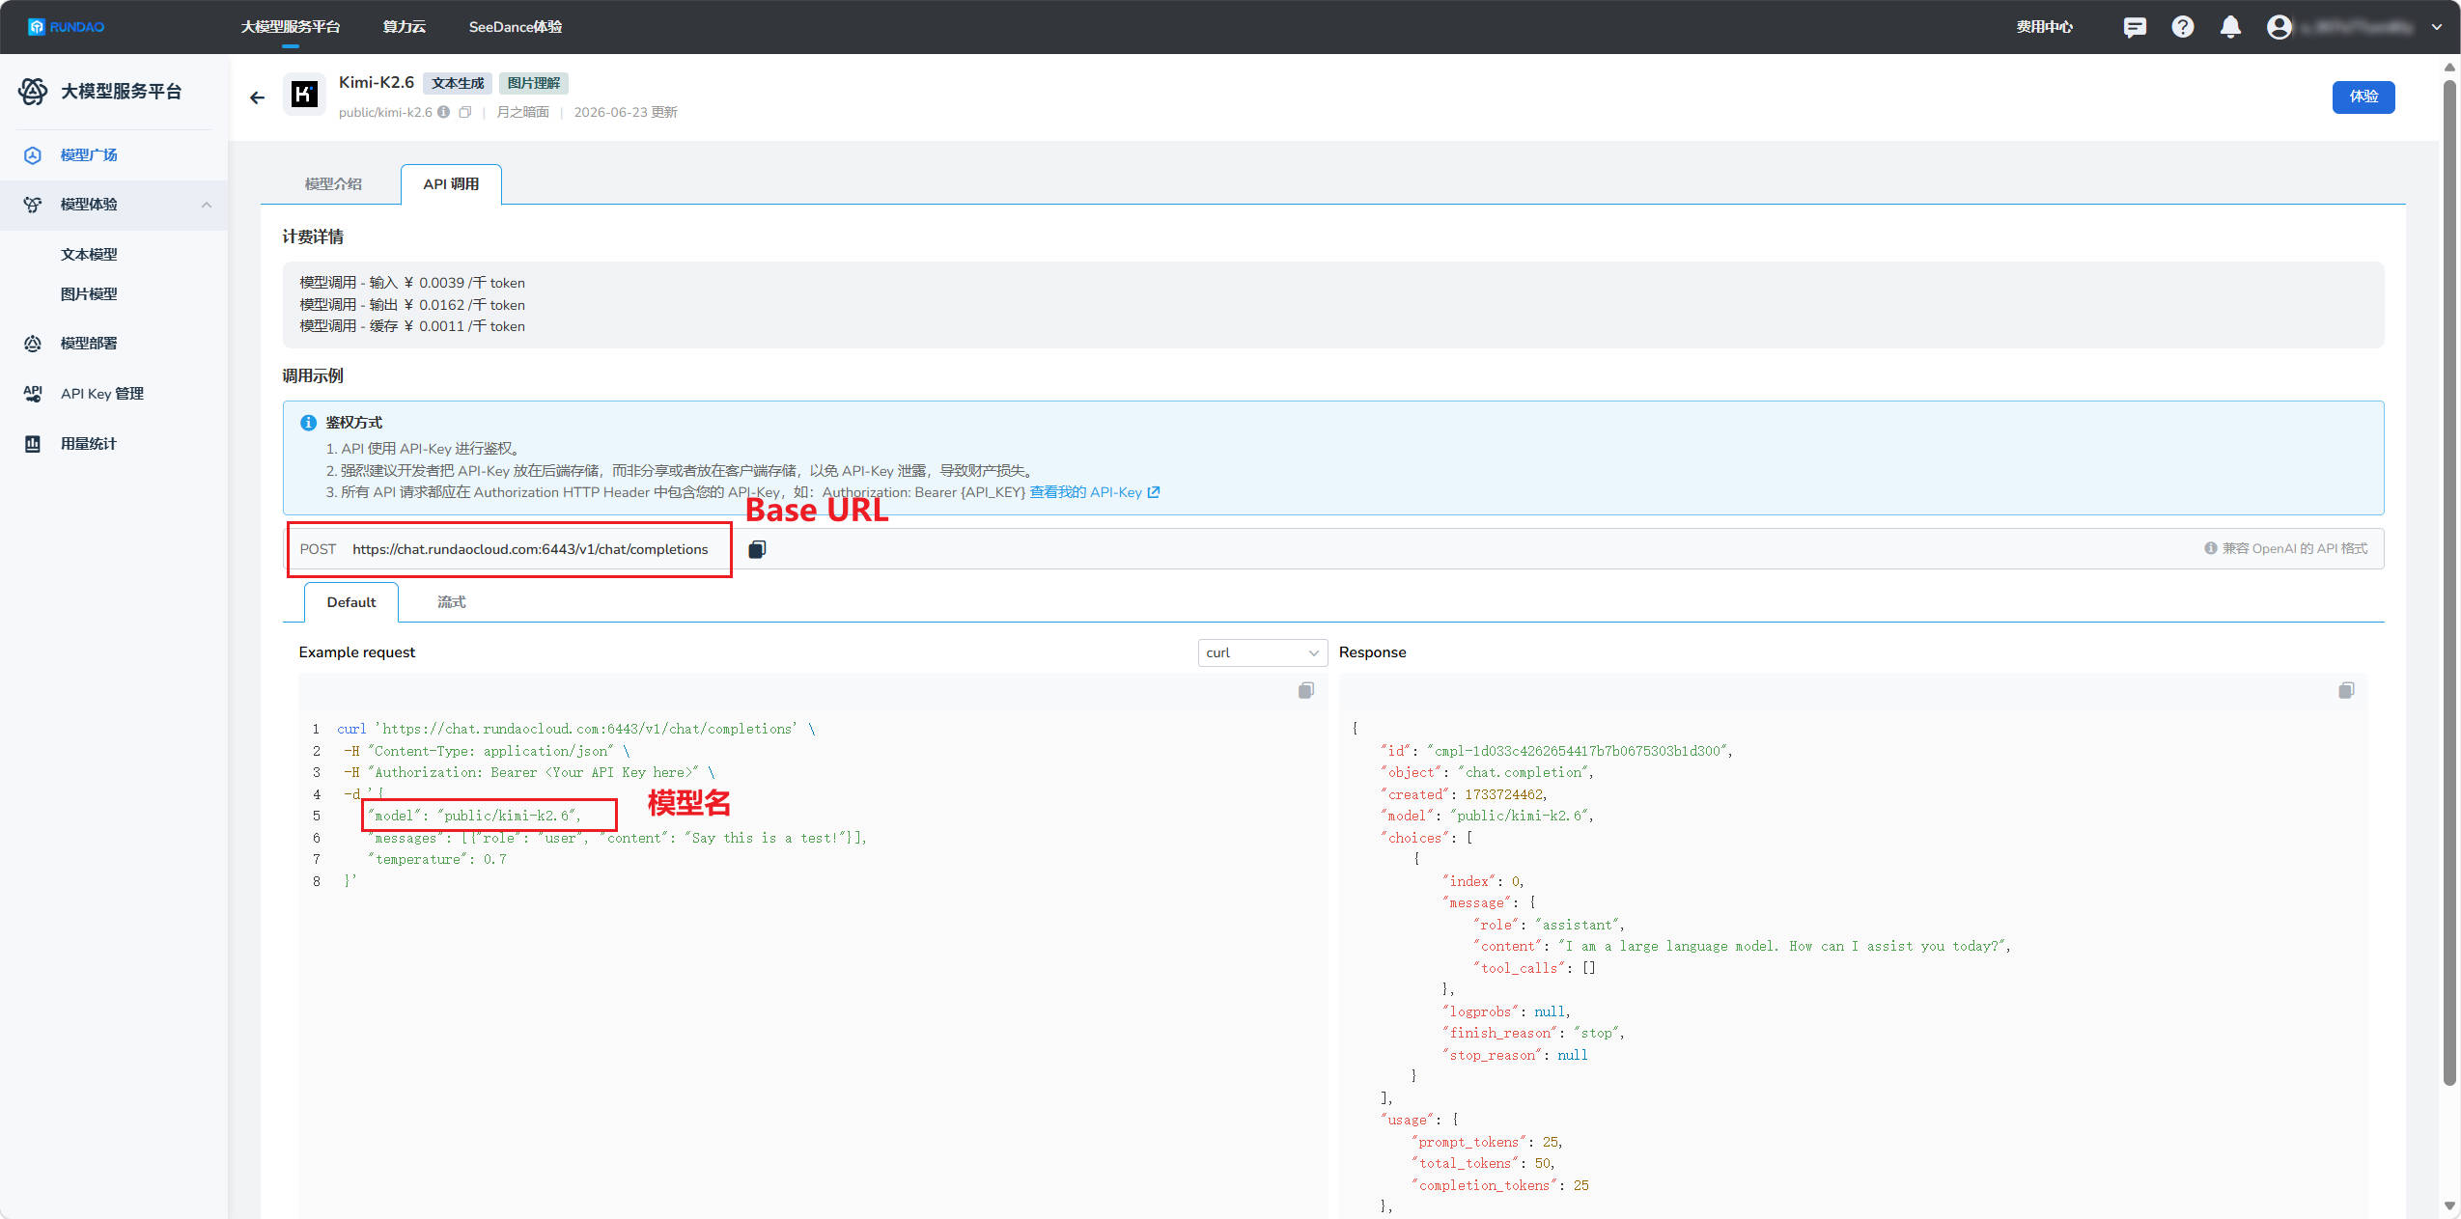This screenshot has width=2461, height=1219.
Task: Go back with the left arrow icon
Action: (257, 97)
